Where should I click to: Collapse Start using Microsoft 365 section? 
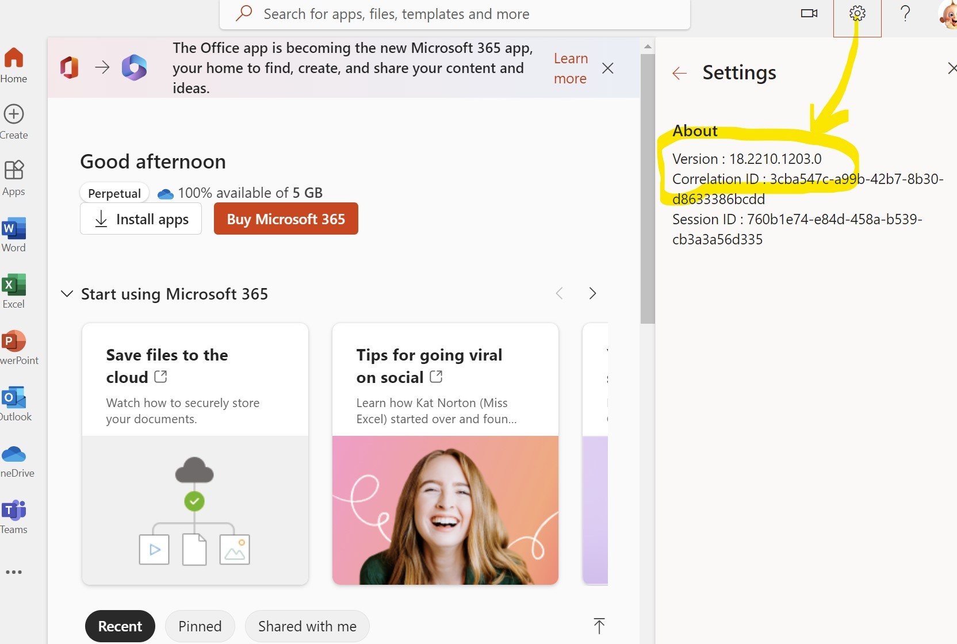tap(67, 294)
